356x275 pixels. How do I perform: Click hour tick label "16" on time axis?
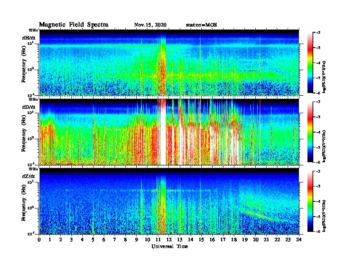(x=212, y=240)
